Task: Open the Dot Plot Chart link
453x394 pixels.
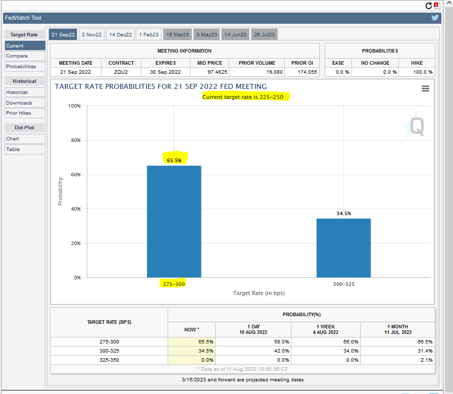Action: click(x=25, y=139)
